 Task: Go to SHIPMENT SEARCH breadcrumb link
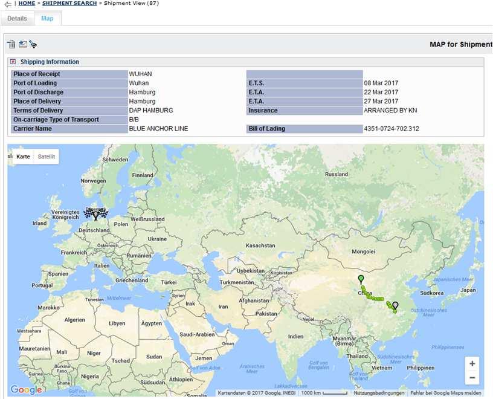pos(69,3)
